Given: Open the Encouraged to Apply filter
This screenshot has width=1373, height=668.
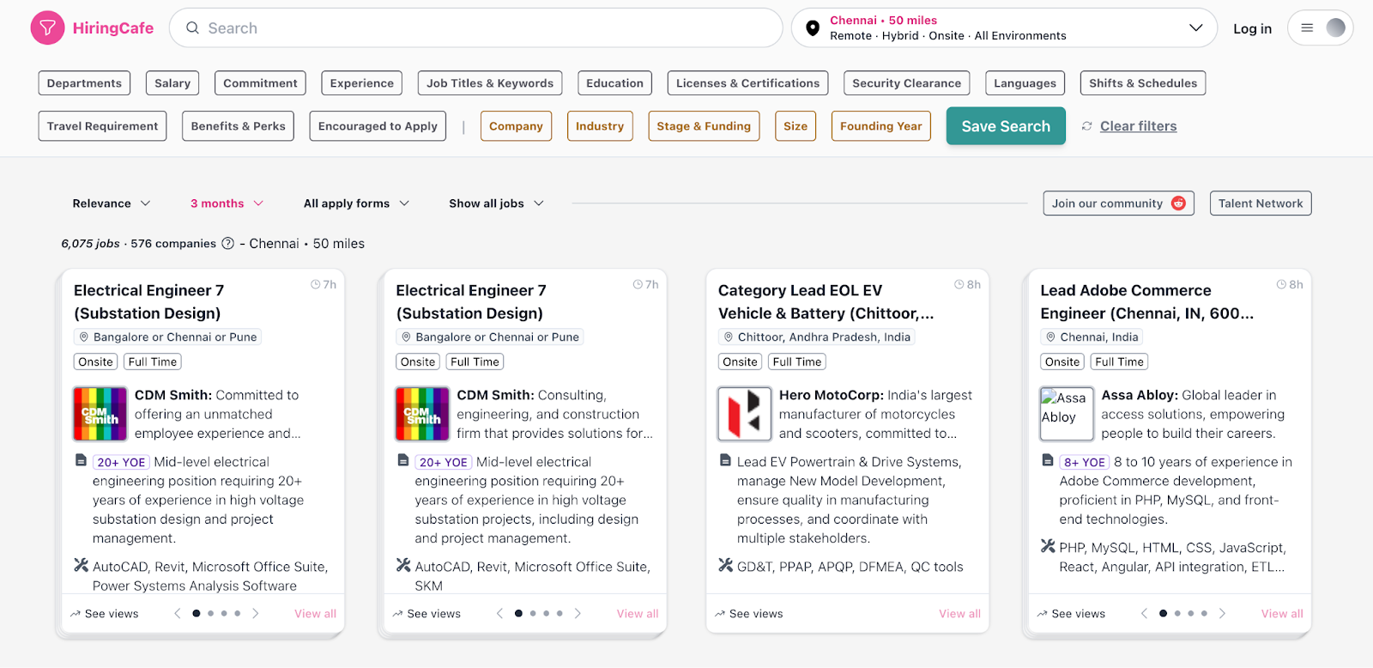Looking at the screenshot, I should click(378, 126).
